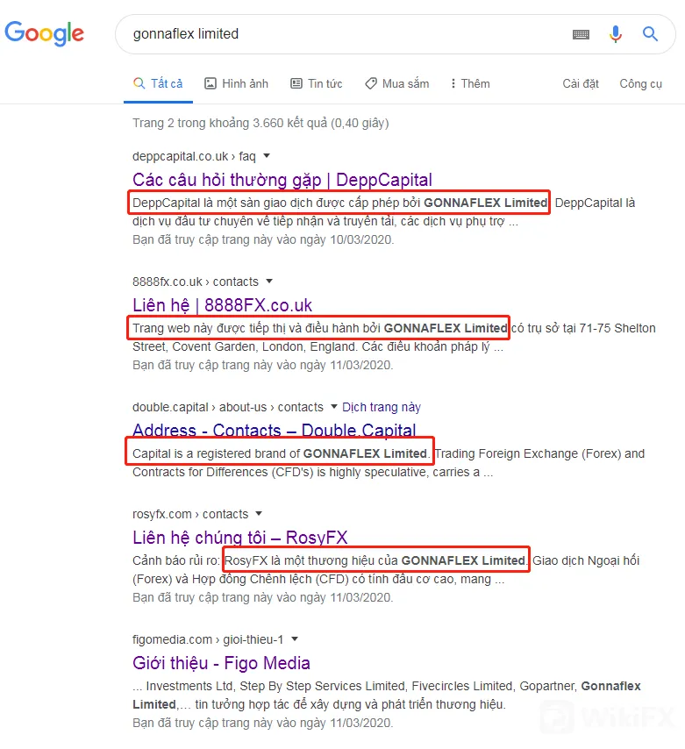
Task: Select the Tất cả tab
Action: 158,83
